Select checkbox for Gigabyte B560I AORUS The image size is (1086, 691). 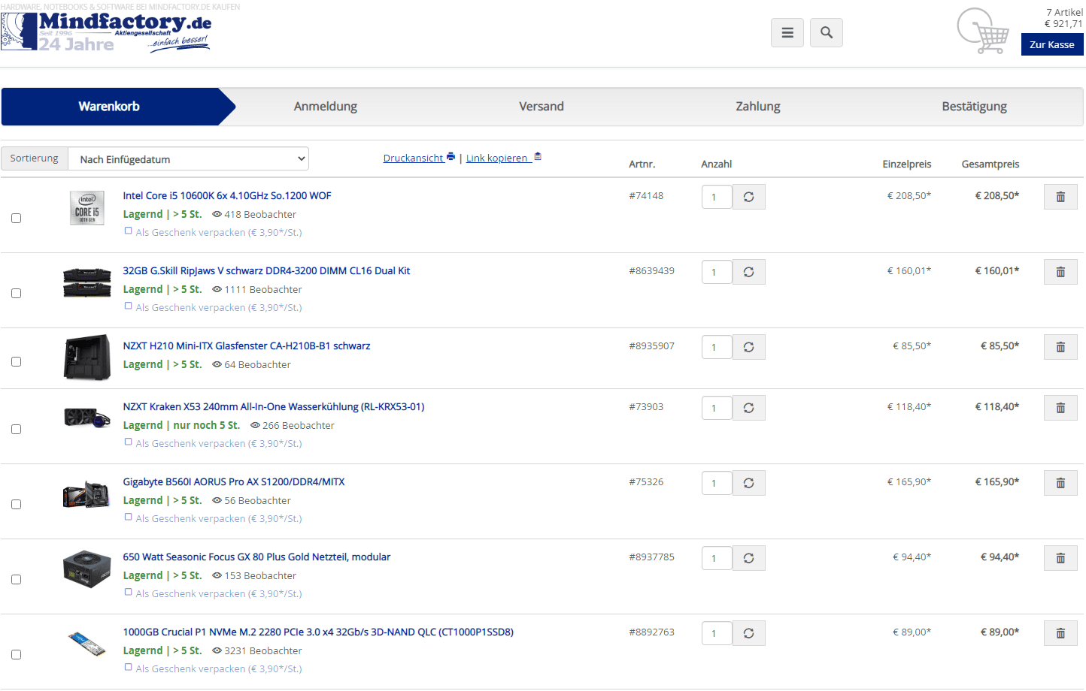click(x=16, y=504)
